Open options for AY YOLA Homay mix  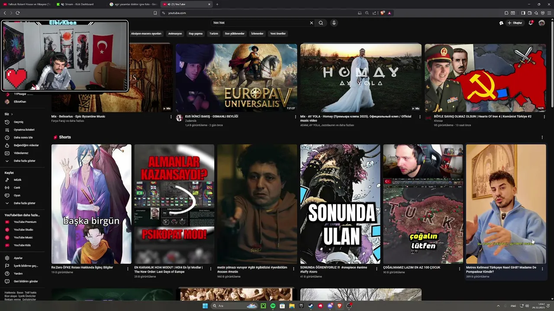[x=420, y=117]
